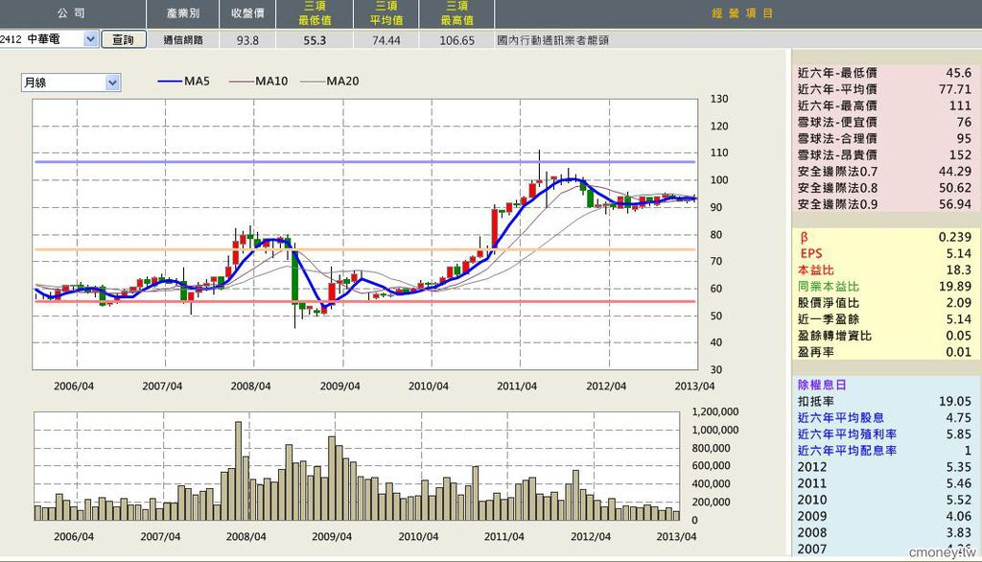Click the 近六年-最低價 row
982x562 pixels.
point(884,73)
